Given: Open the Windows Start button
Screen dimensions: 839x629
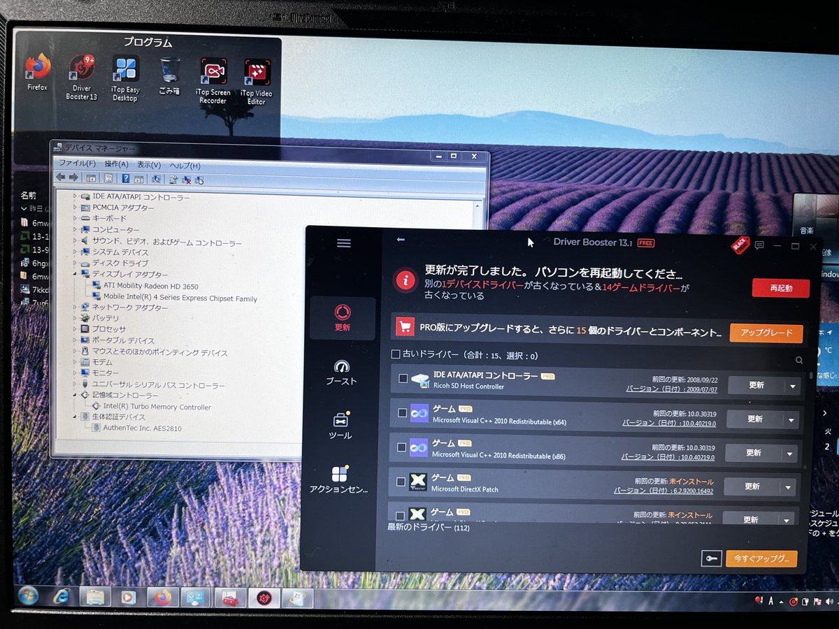Looking at the screenshot, I should click(x=28, y=596).
